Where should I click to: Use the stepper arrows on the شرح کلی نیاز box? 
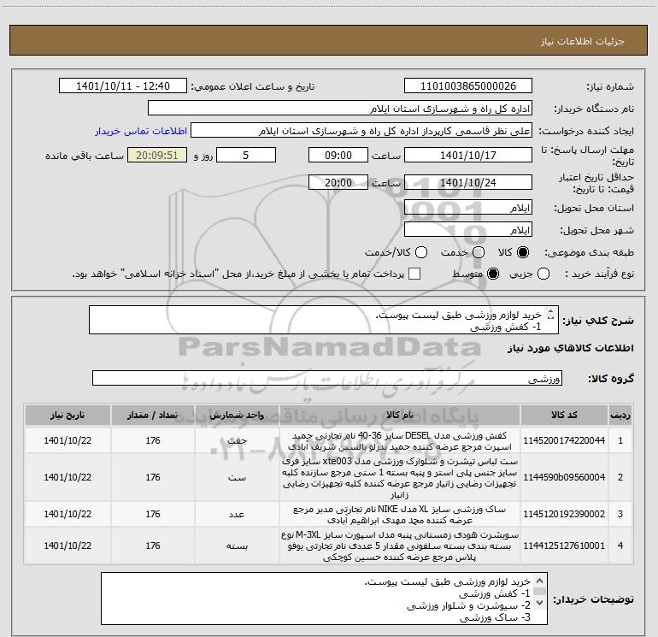coord(551,314)
